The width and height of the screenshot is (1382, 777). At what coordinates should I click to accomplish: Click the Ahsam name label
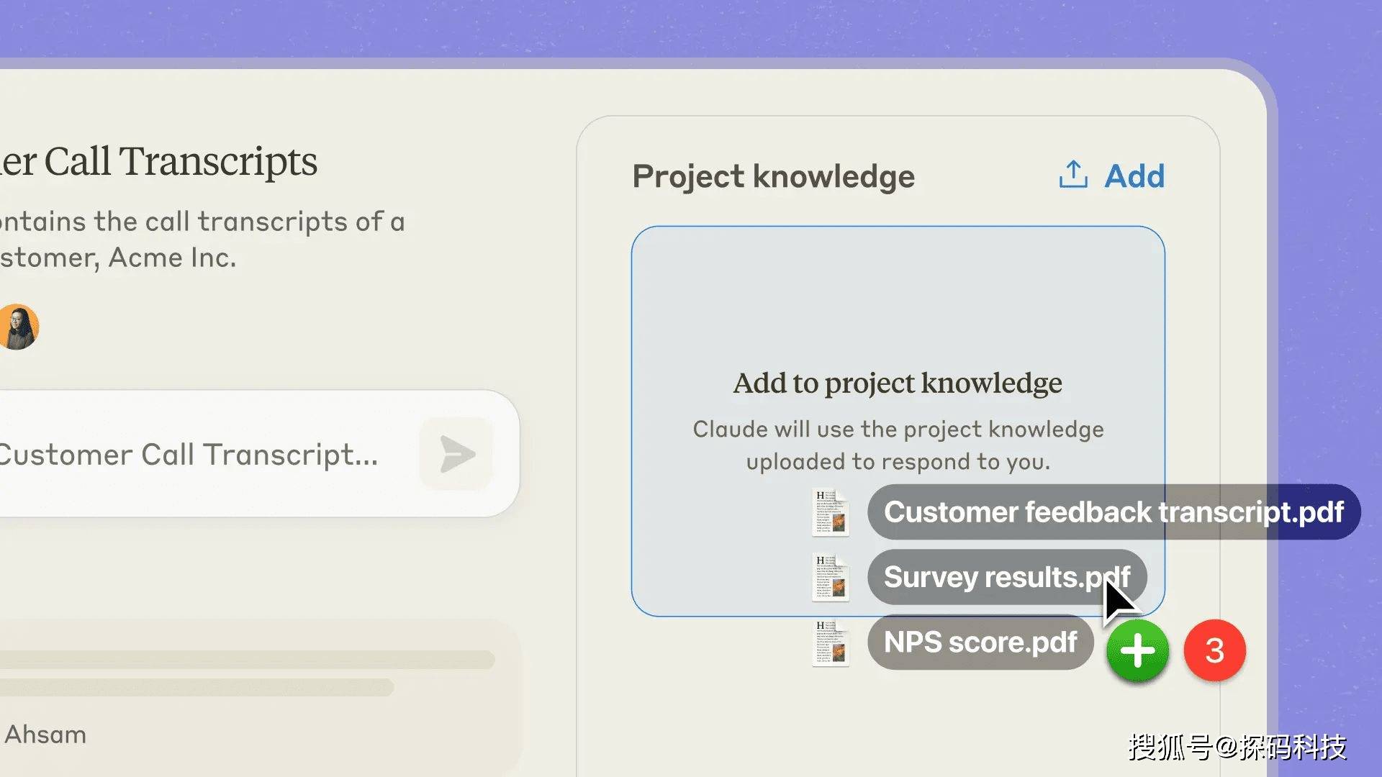click(45, 735)
